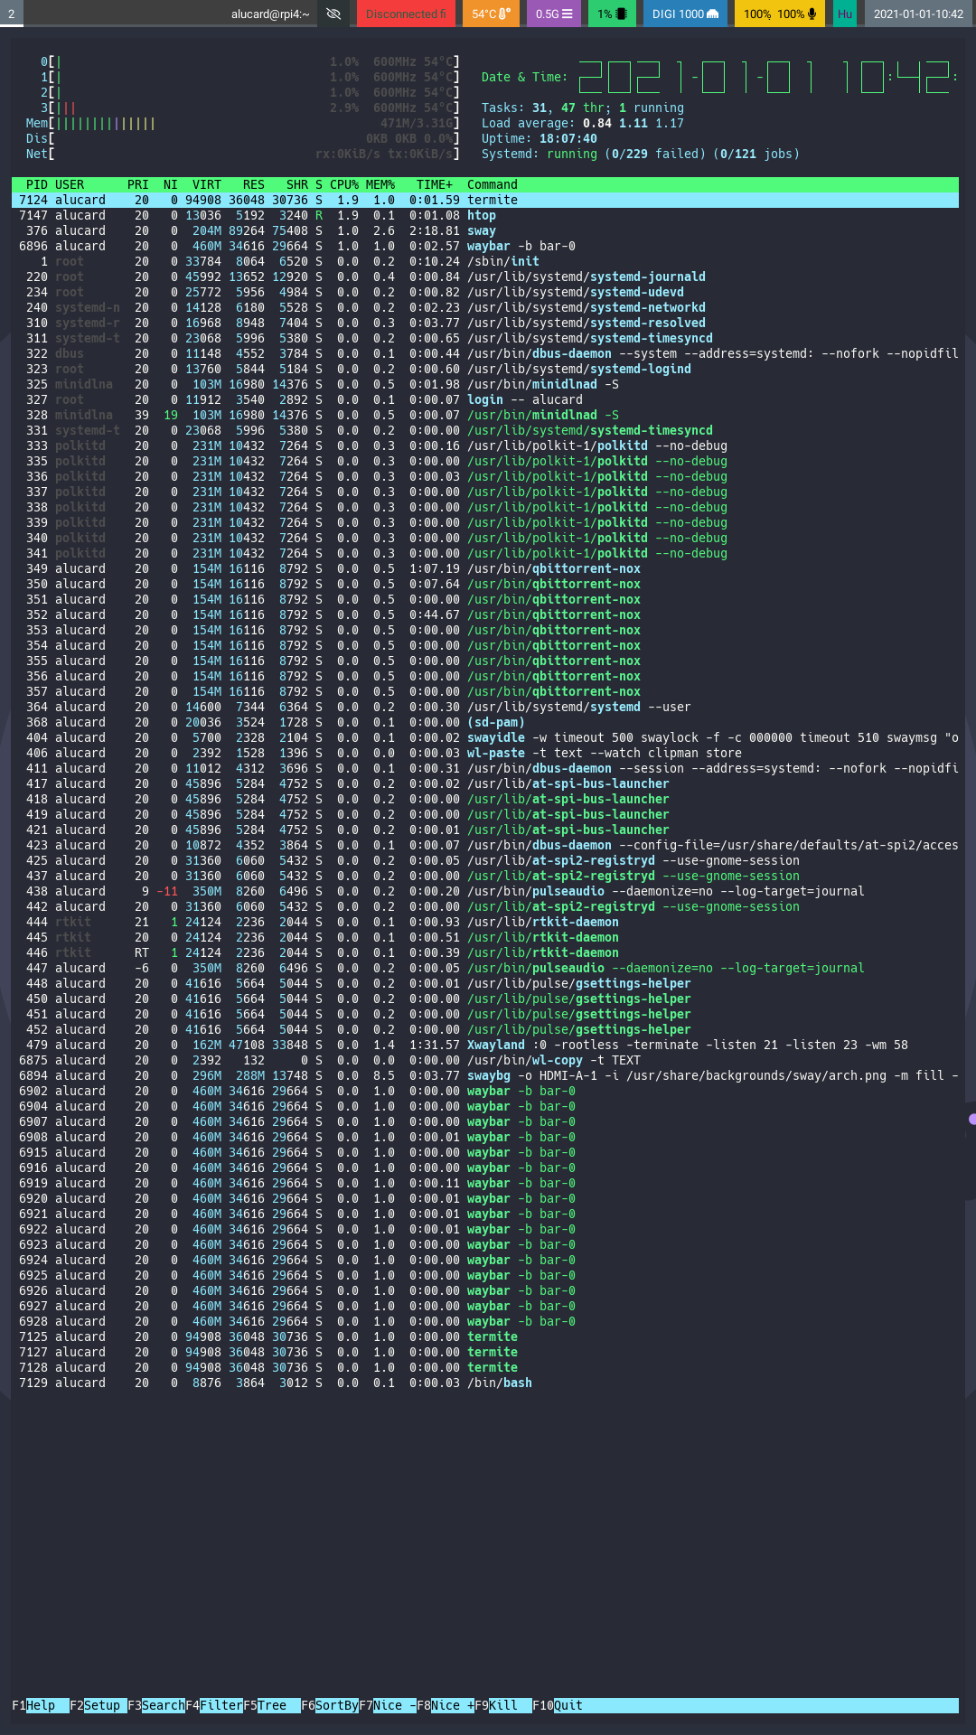Select the wl-copy process row 6875

(485, 1060)
